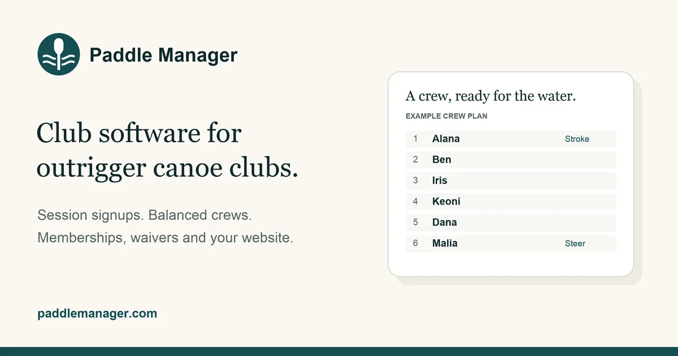Click the 'Stroke' role label
Viewport: 678px width, 356px height.
coord(577,139)
